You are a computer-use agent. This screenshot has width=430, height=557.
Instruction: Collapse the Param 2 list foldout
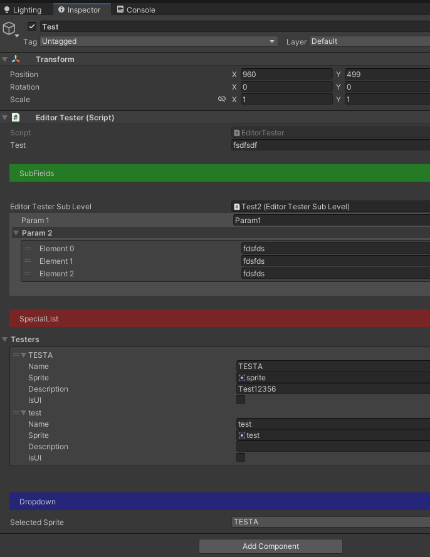pos(16,233)
